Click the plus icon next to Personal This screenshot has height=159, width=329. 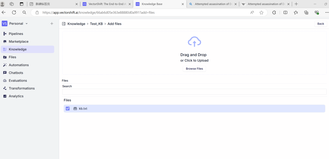tap(52, 24)
